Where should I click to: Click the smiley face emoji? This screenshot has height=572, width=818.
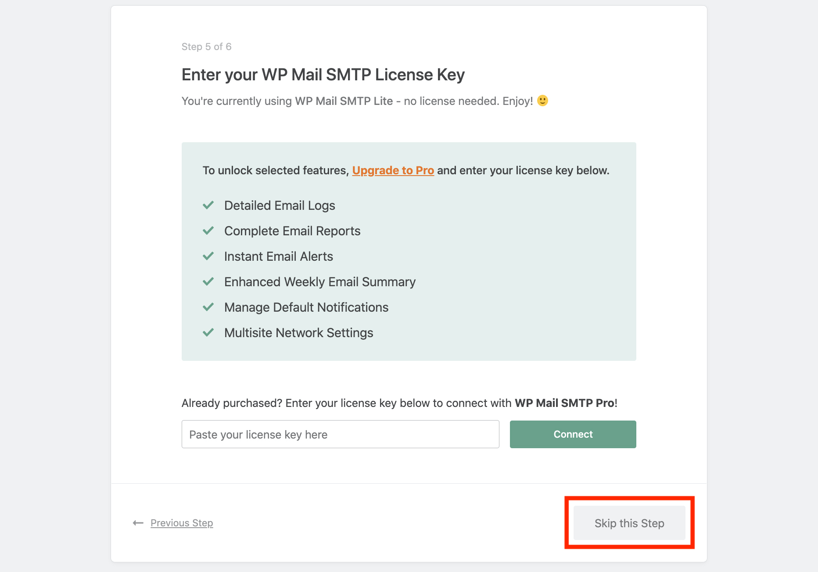543,101
